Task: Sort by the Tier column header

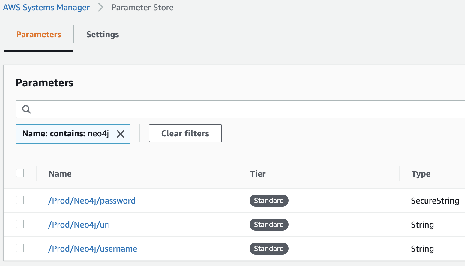Action: pos(258,174)
